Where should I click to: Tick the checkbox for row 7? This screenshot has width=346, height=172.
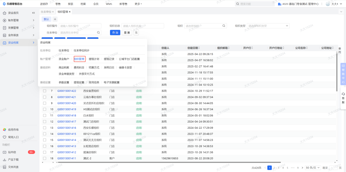point(44,91)
